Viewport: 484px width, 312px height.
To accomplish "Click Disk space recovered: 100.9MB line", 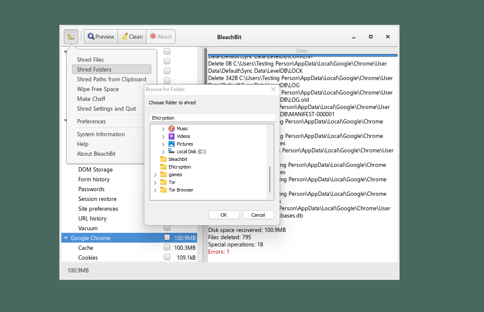I will coord(247,230).
